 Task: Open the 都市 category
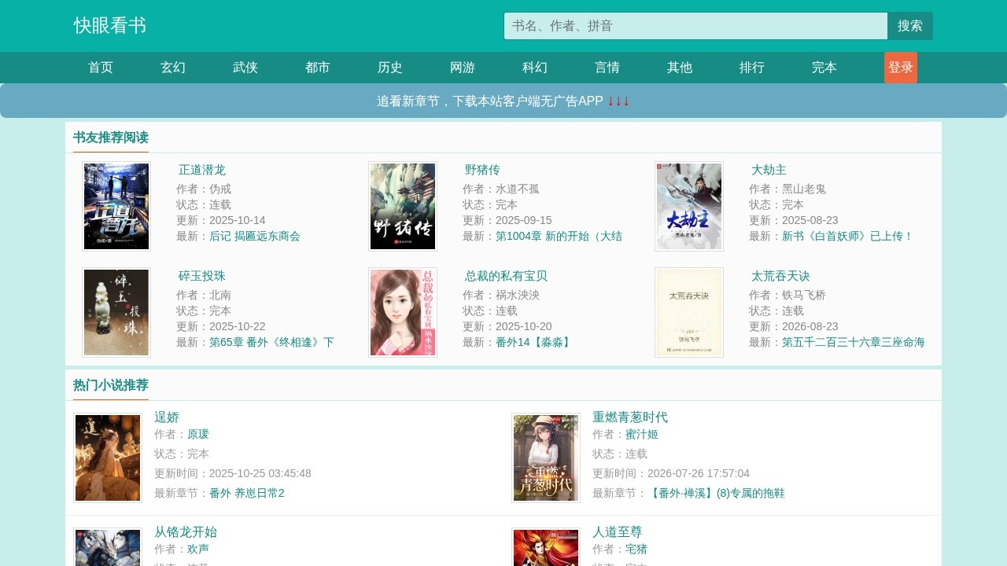(x=318, y=68)
